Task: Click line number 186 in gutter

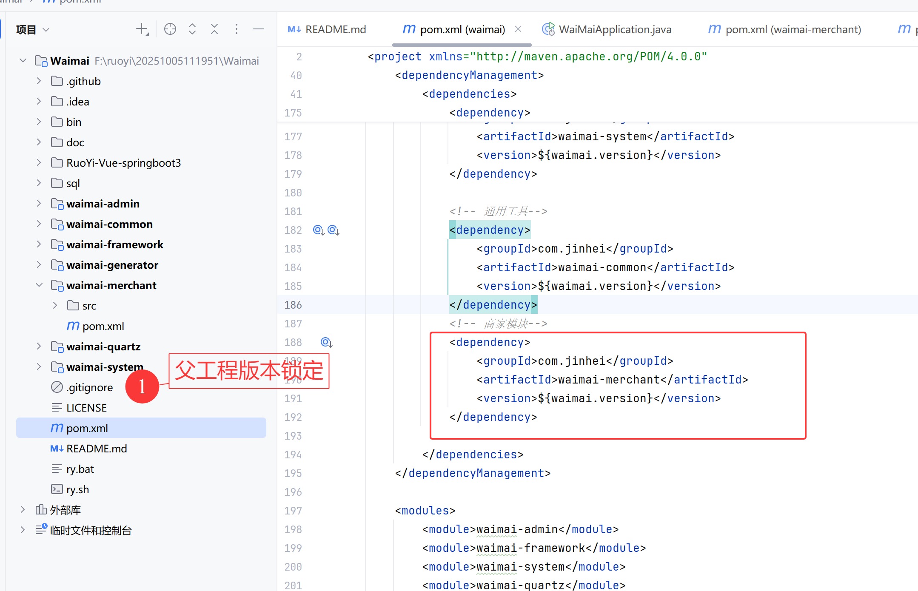Action: (x=293, y=305)
